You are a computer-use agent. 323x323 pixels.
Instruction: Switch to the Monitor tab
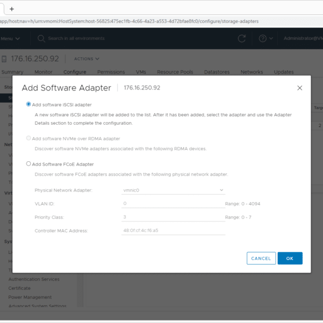click(x=44, y=72)
